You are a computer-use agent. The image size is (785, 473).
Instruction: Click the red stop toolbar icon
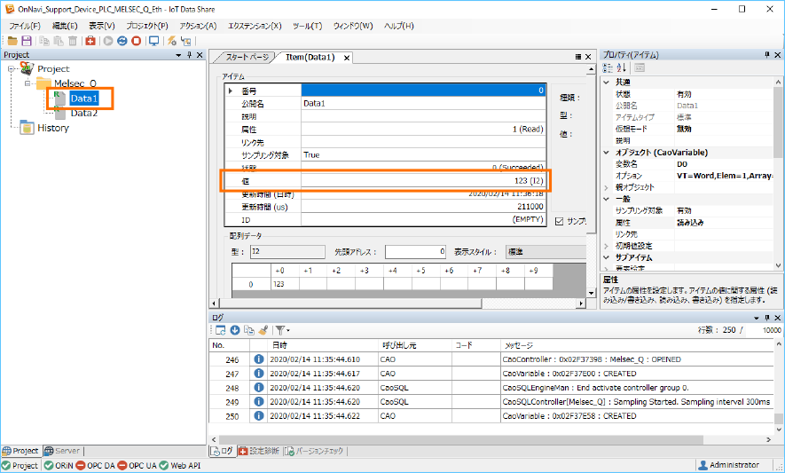click(x=137, y=41)
